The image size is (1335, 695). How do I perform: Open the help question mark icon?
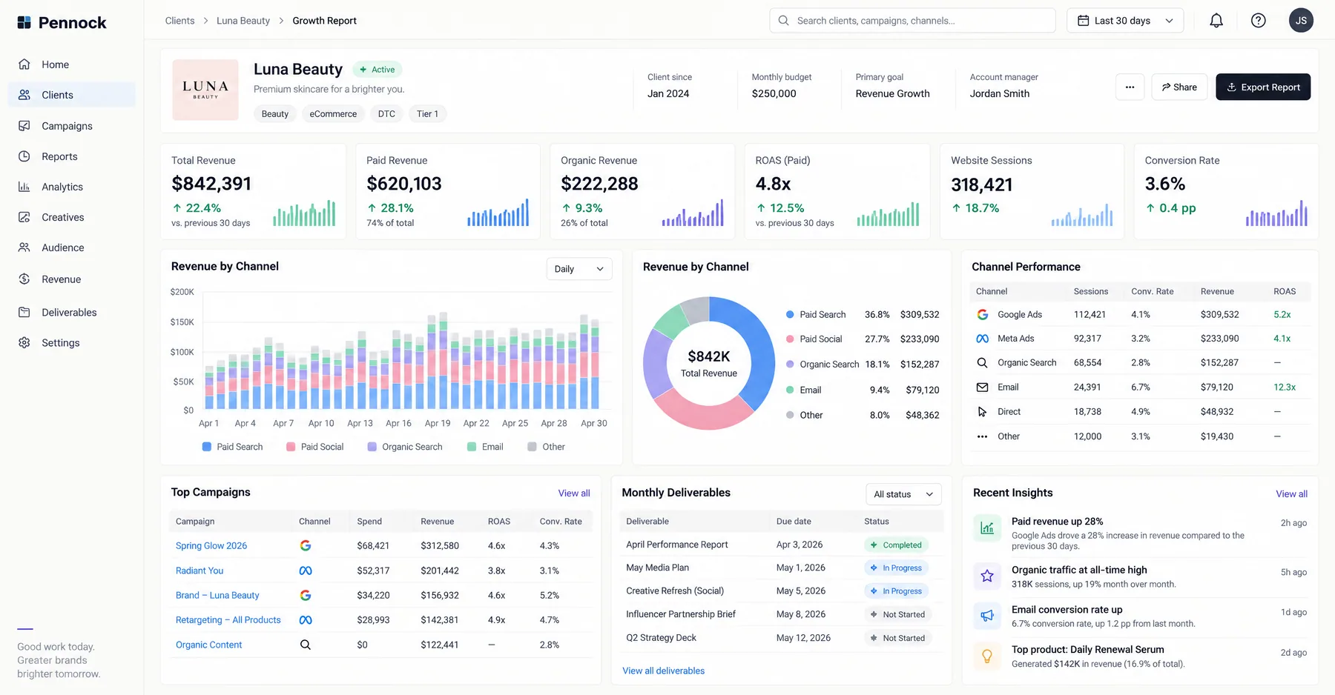1259,21
